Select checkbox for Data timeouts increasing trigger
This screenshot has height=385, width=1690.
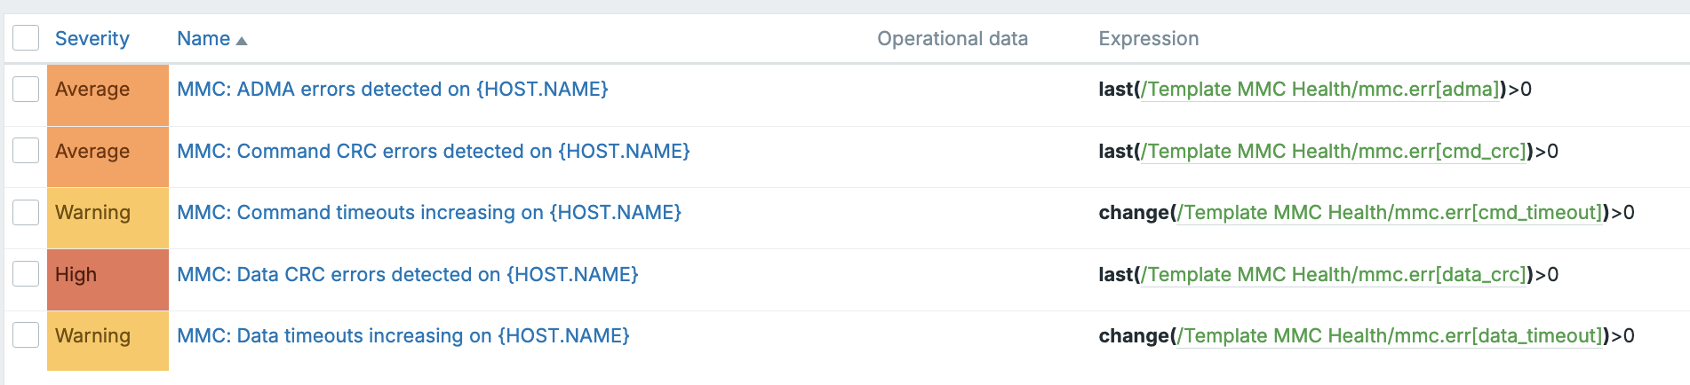[x=26, y=335]
